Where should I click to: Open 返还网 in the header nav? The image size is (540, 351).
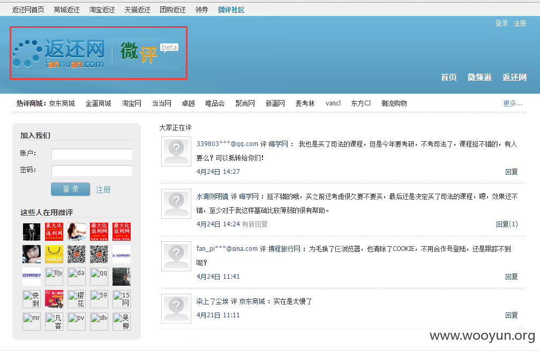pyautogui.click(x=514, y=77)
